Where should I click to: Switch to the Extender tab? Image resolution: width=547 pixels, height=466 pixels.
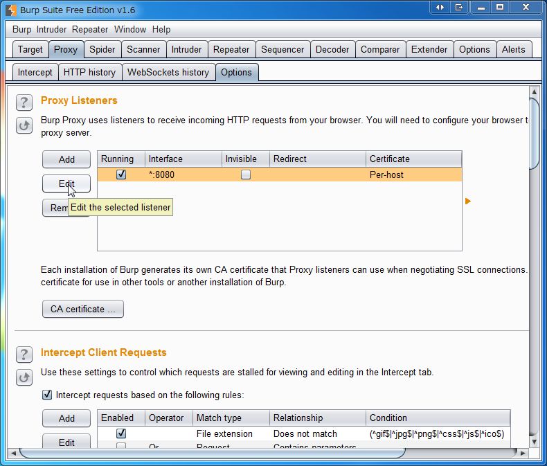click(x=429, y=50)
